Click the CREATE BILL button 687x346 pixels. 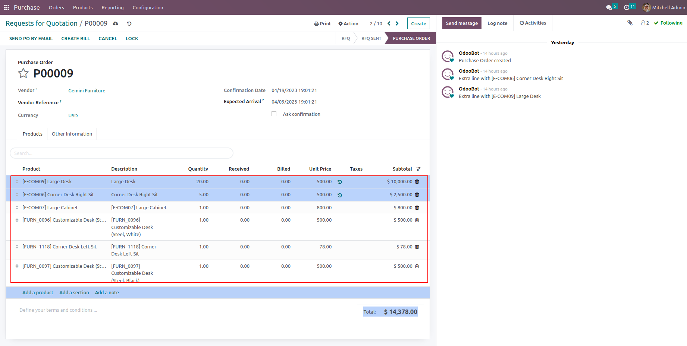[x=76, y=38]
